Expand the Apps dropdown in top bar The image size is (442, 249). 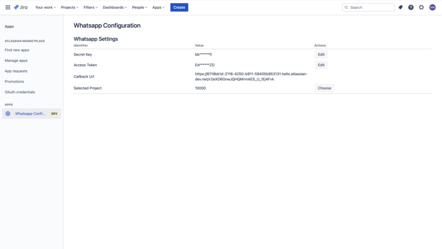click(158, 7)
